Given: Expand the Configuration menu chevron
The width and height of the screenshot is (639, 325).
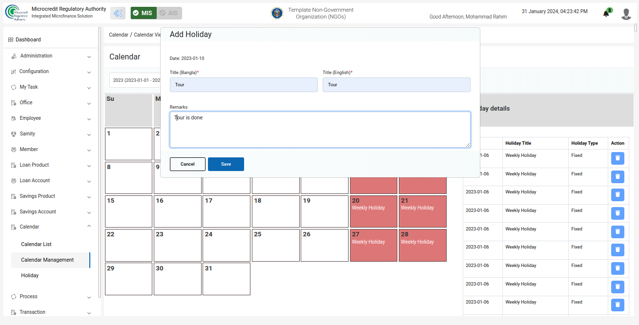Looking at the screenshot, I should [x=89, y=73].
